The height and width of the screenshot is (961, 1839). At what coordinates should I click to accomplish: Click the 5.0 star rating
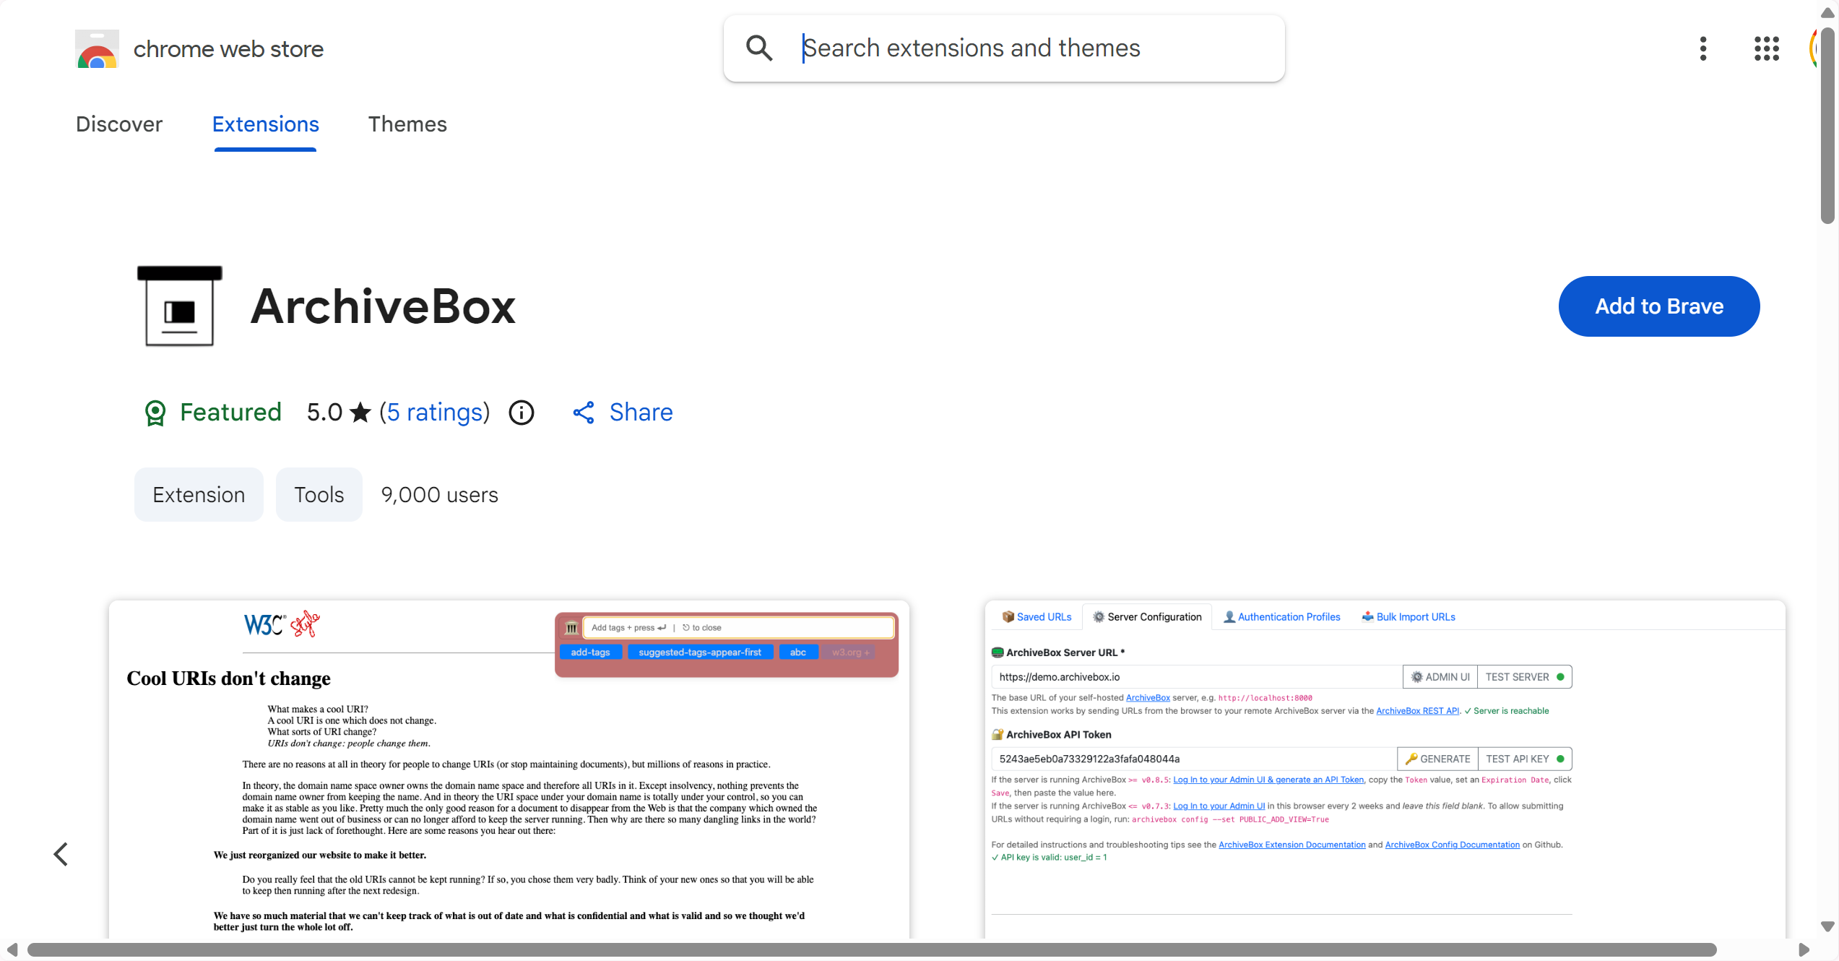pyautogui.click(x=339, y=413)
